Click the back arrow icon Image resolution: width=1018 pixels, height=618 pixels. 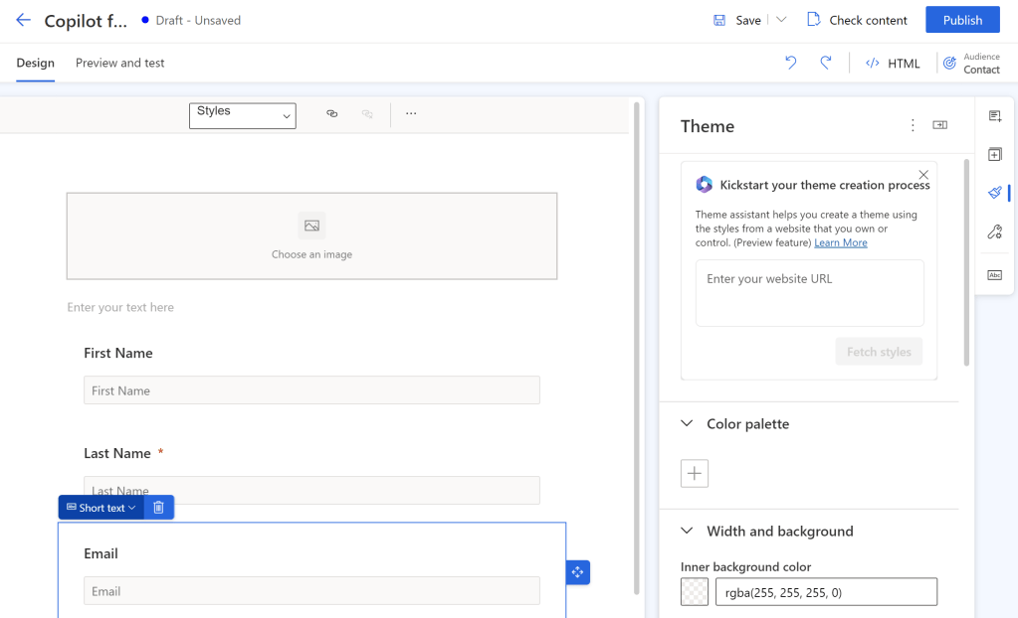pos(23,20)
